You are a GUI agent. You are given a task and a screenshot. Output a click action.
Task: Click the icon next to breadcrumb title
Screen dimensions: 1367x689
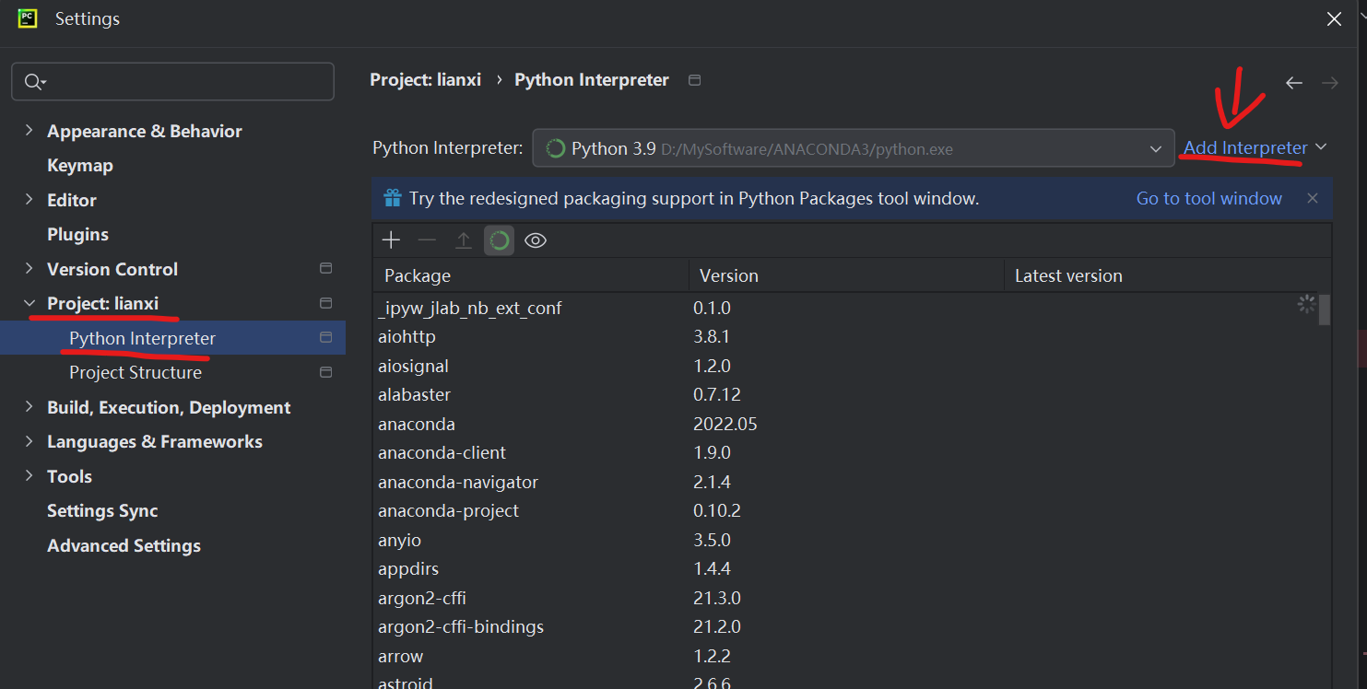[x=695, y=80]
